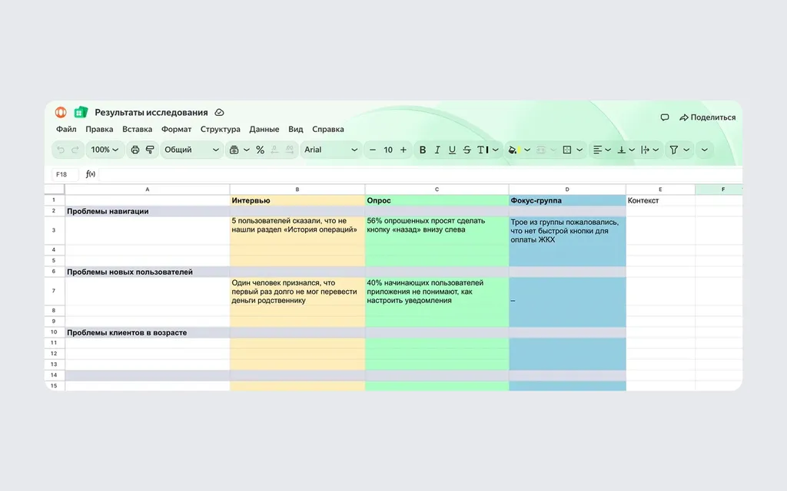Click the text wrapping icon
The width and height of the screenshot is (787, 491).
point(646,150)
